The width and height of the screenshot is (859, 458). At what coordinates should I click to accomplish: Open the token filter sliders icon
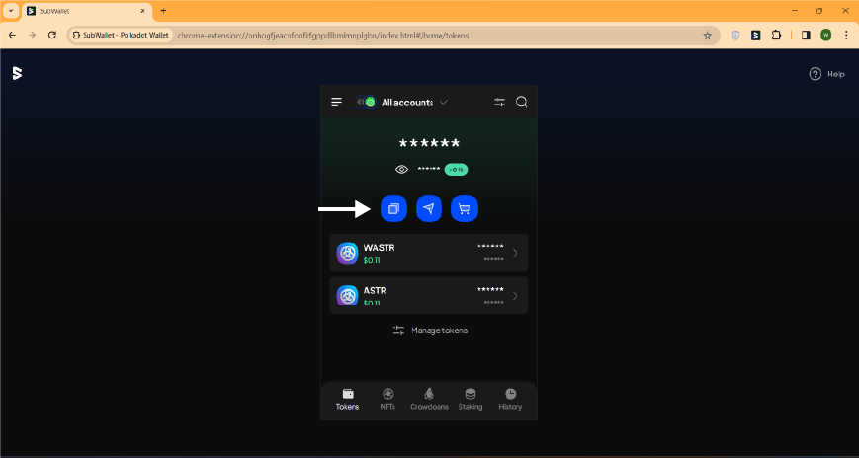[499, 102]
